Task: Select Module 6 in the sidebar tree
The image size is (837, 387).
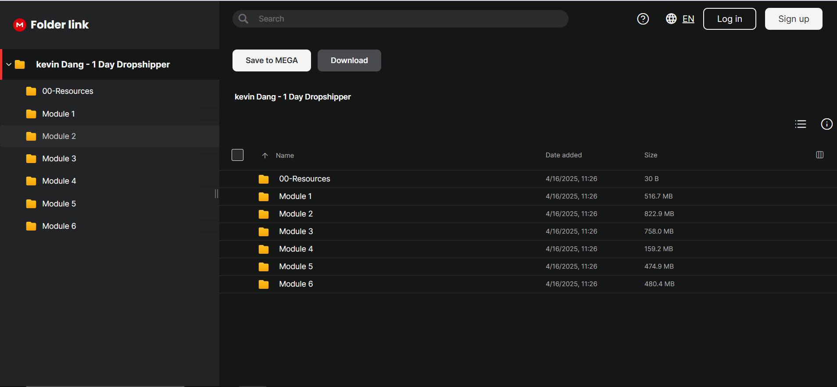Action: [x=110, y=226]
